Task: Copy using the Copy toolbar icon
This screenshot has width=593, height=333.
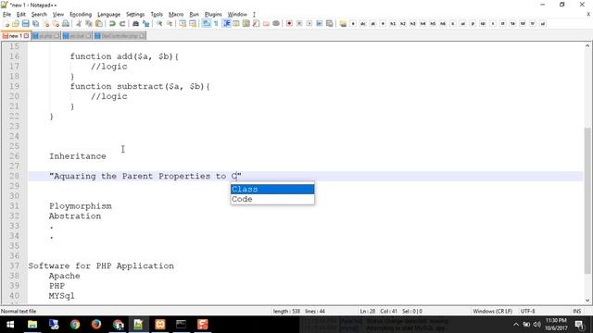Action: 89,24
